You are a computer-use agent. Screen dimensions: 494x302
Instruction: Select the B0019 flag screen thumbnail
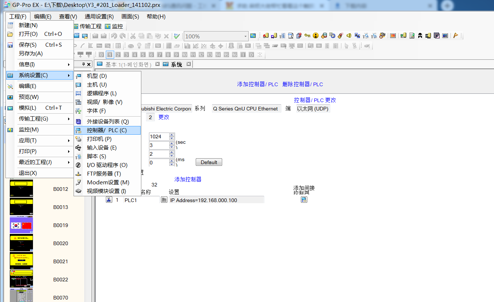tap(21, 225)
